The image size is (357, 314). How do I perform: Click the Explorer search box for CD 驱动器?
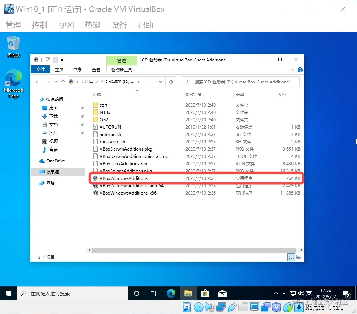click(240, 82)
